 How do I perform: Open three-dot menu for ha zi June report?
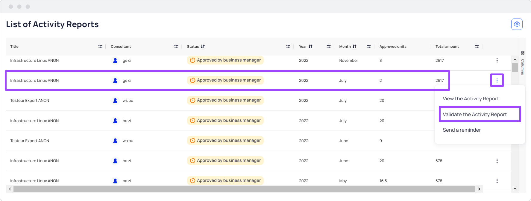point(497,161)
